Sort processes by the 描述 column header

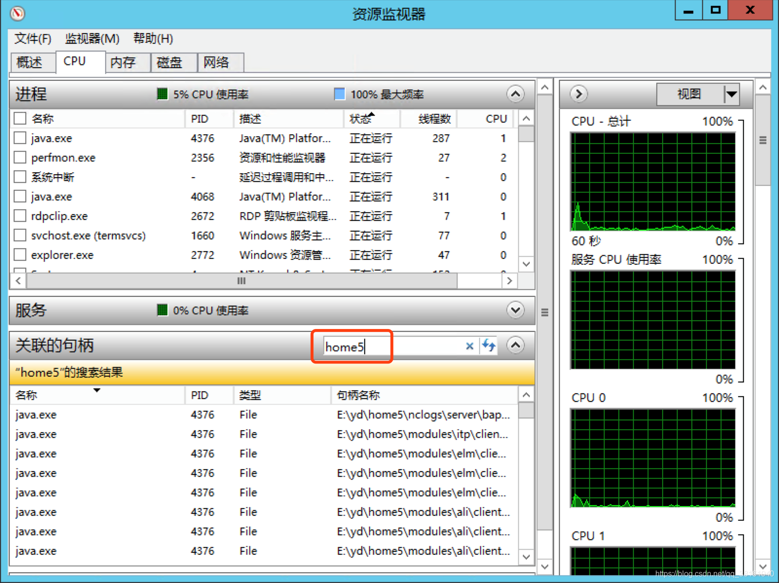click(289, 119)
